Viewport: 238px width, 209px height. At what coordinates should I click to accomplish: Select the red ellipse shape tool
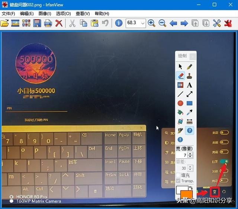(180, 103)
